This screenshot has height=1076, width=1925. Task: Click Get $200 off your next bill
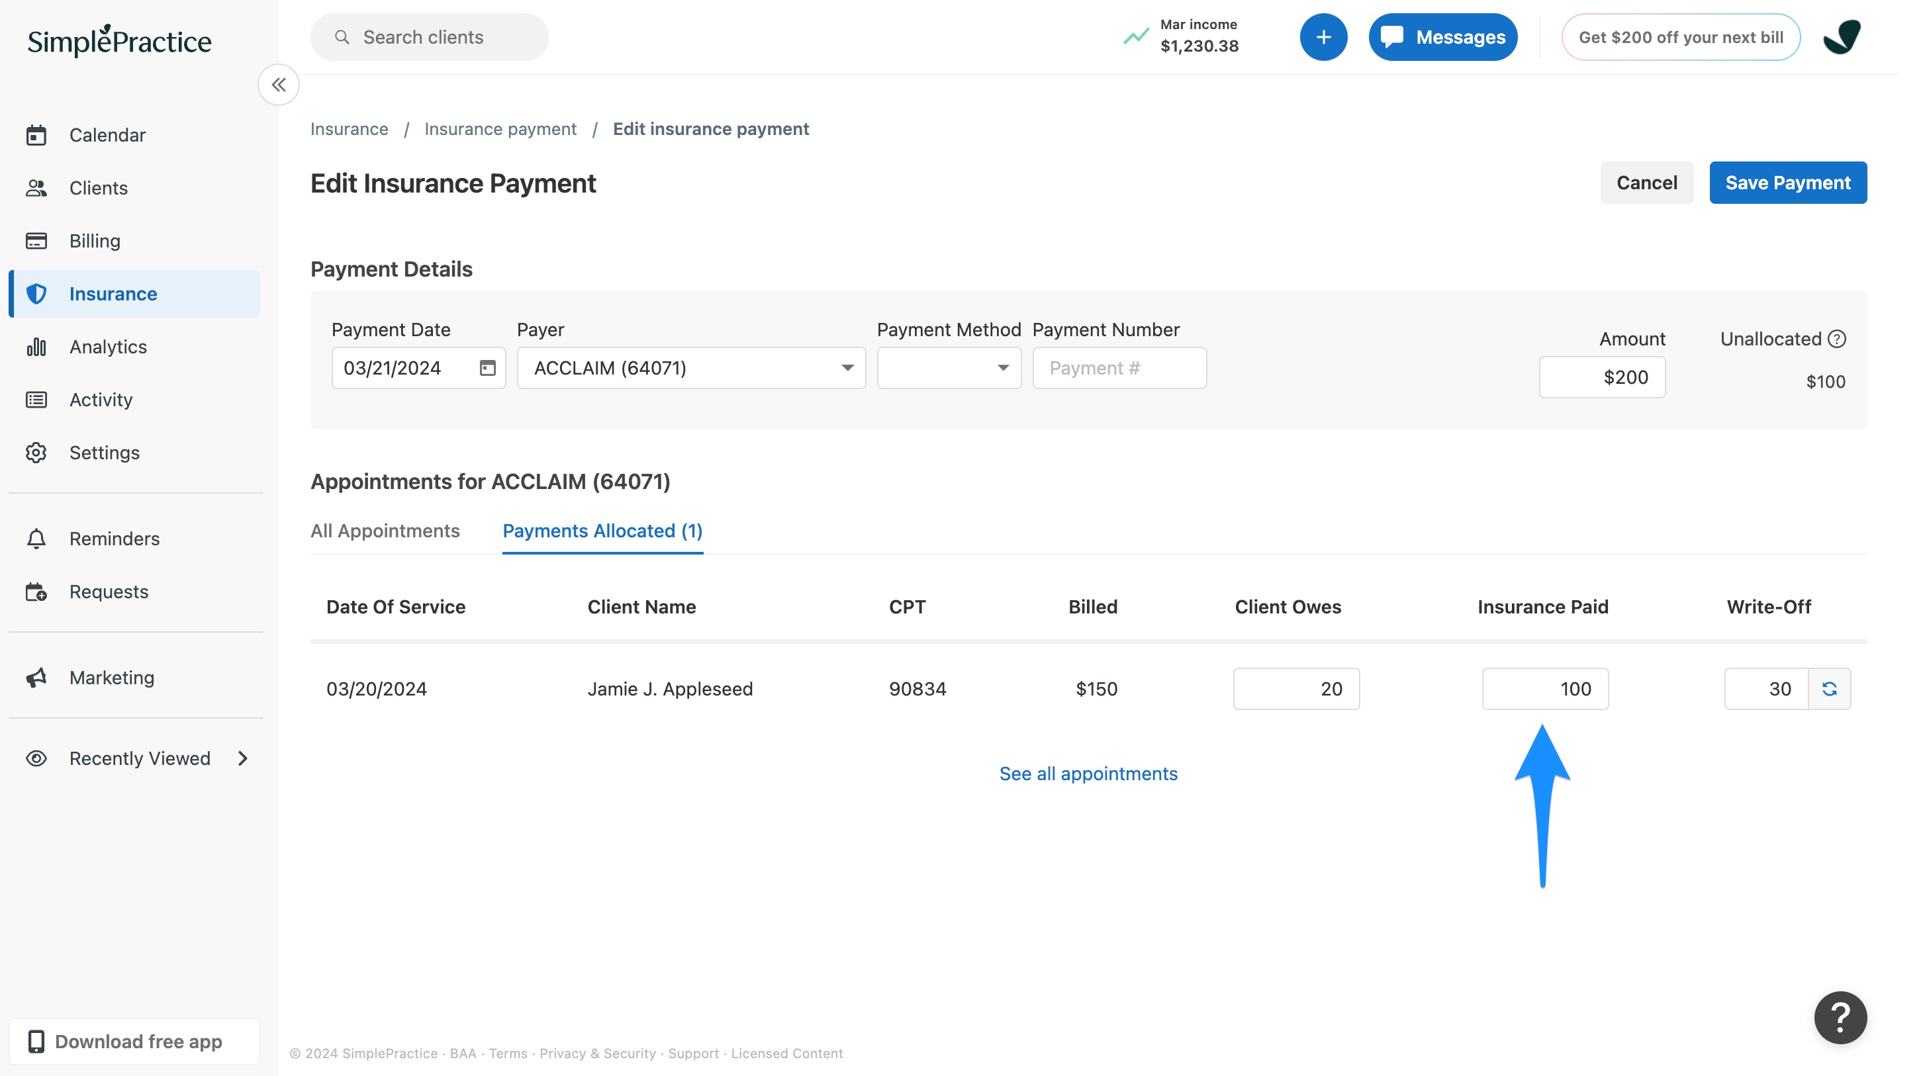[x=1681, y=36]
